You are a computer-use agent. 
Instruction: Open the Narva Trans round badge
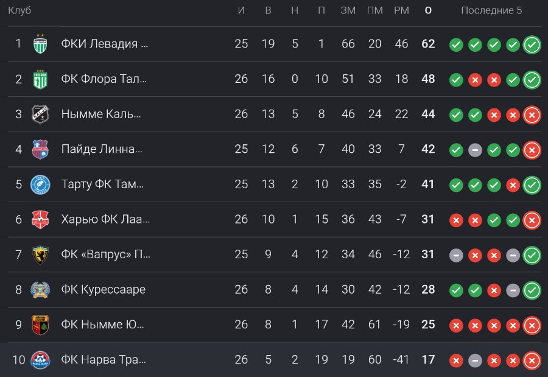pyautogui.click(x=40, y=360)
